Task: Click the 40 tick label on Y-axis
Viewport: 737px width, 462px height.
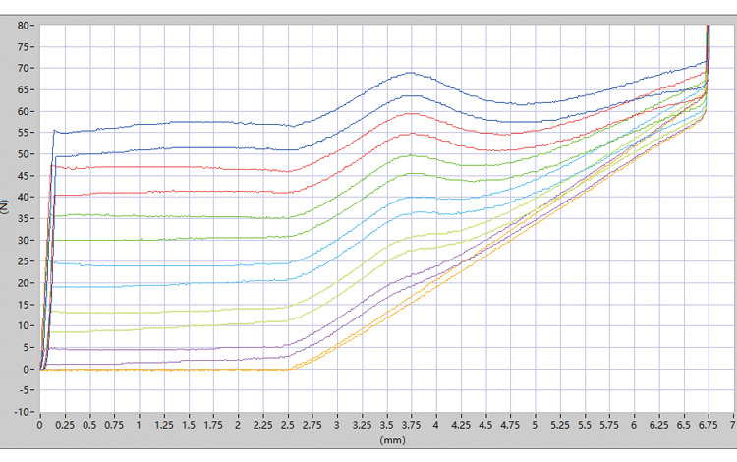Action: 26,197
